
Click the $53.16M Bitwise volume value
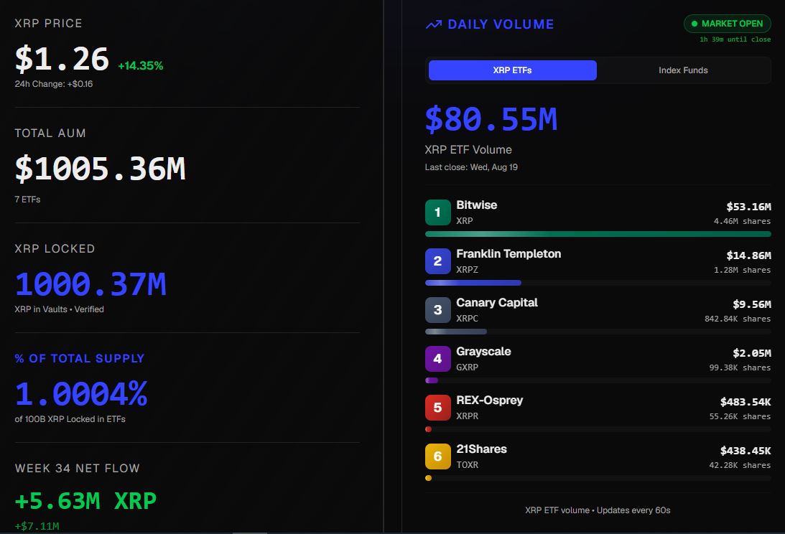click(748, 207)
